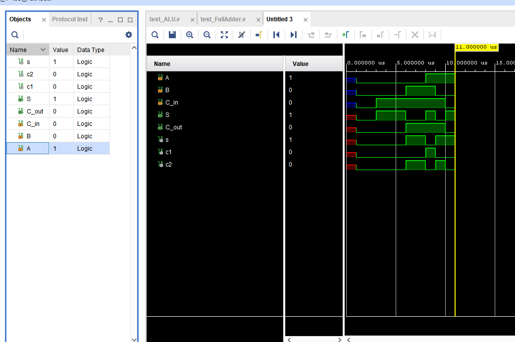The width and height of the screenshot is (515, 342).
Task: Click the delete all markers icon
Action: [415, 35]
